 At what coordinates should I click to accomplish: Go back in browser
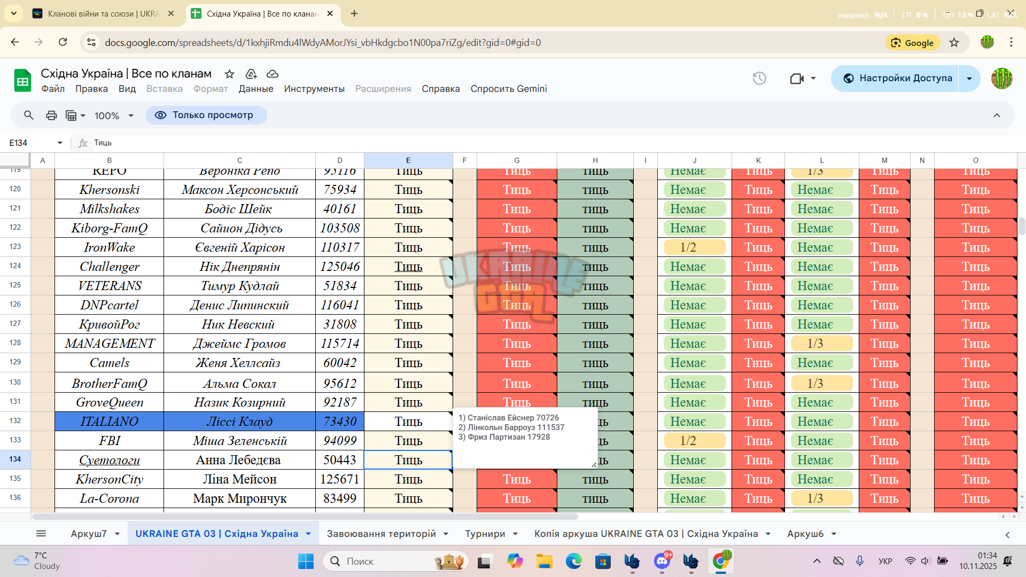(x=15, y=42)
